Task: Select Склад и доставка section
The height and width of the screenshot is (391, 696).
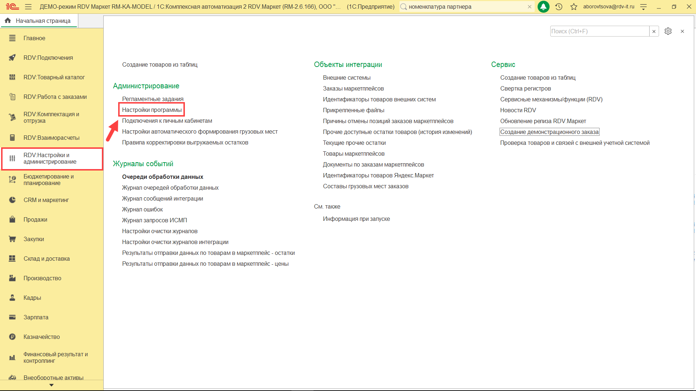Action: (x=46, y=258)
